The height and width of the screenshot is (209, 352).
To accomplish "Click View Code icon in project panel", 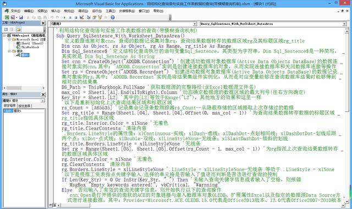I will coord(6,29).
